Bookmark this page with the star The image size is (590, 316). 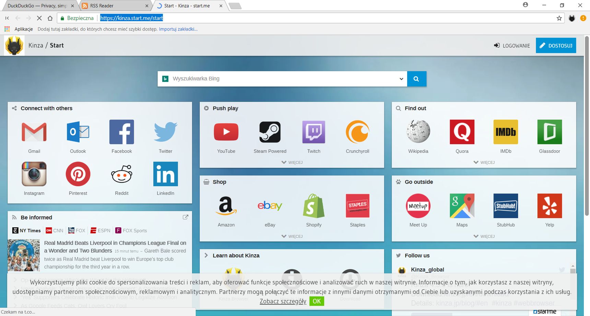[x=559, y=18]
